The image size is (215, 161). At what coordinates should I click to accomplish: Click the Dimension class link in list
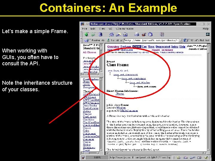[x=89, y=148]
